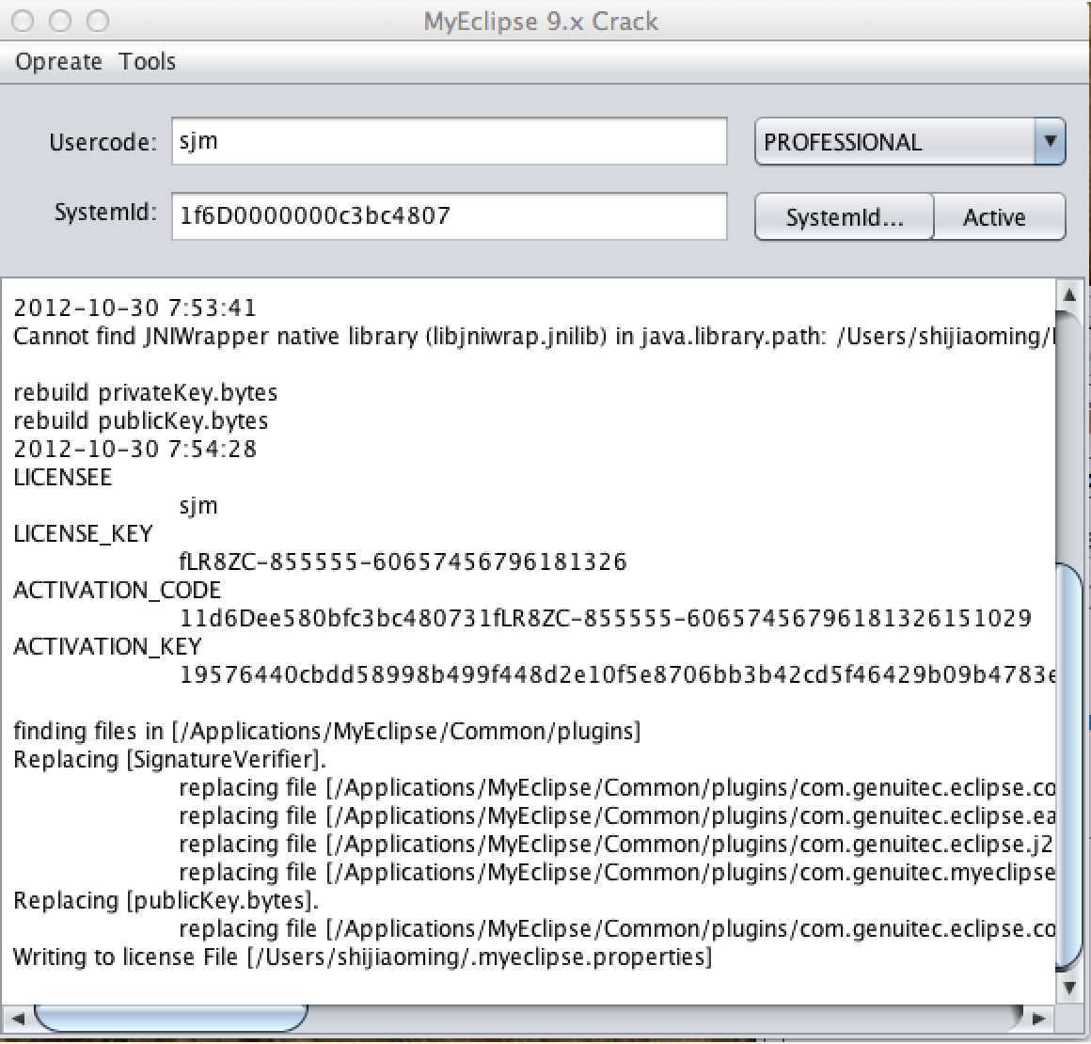Click the vertical scrollbar thumb in log
This screenshot has width=1091, height=1044.
click(1070, 767)
